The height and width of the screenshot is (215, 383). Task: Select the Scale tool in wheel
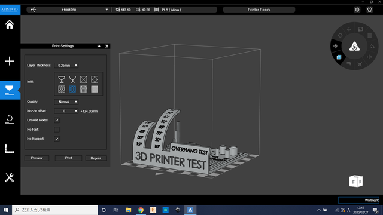[x=360, y=29]
